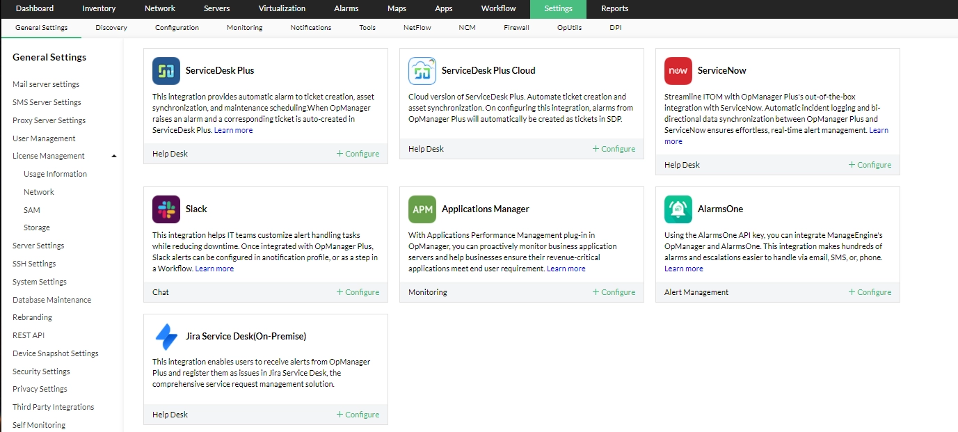Open Learn more link for ServiceNow
The image size is (958, 432).
[879, 130]
